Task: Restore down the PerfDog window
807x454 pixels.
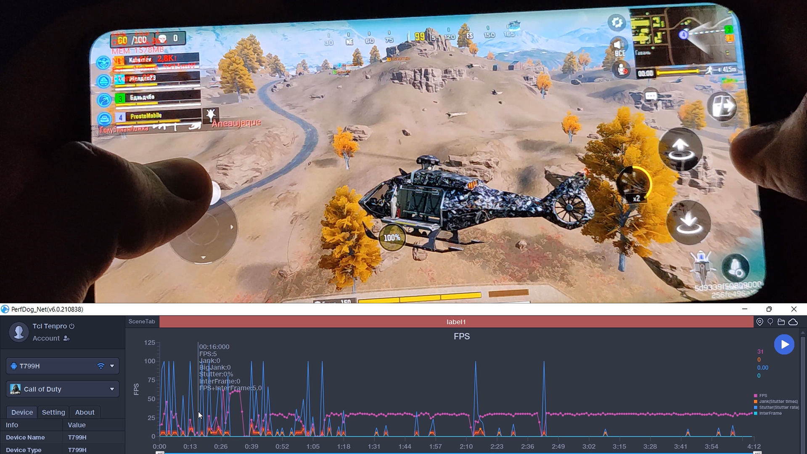Action: pyautogui.click(x=769, y=309)
